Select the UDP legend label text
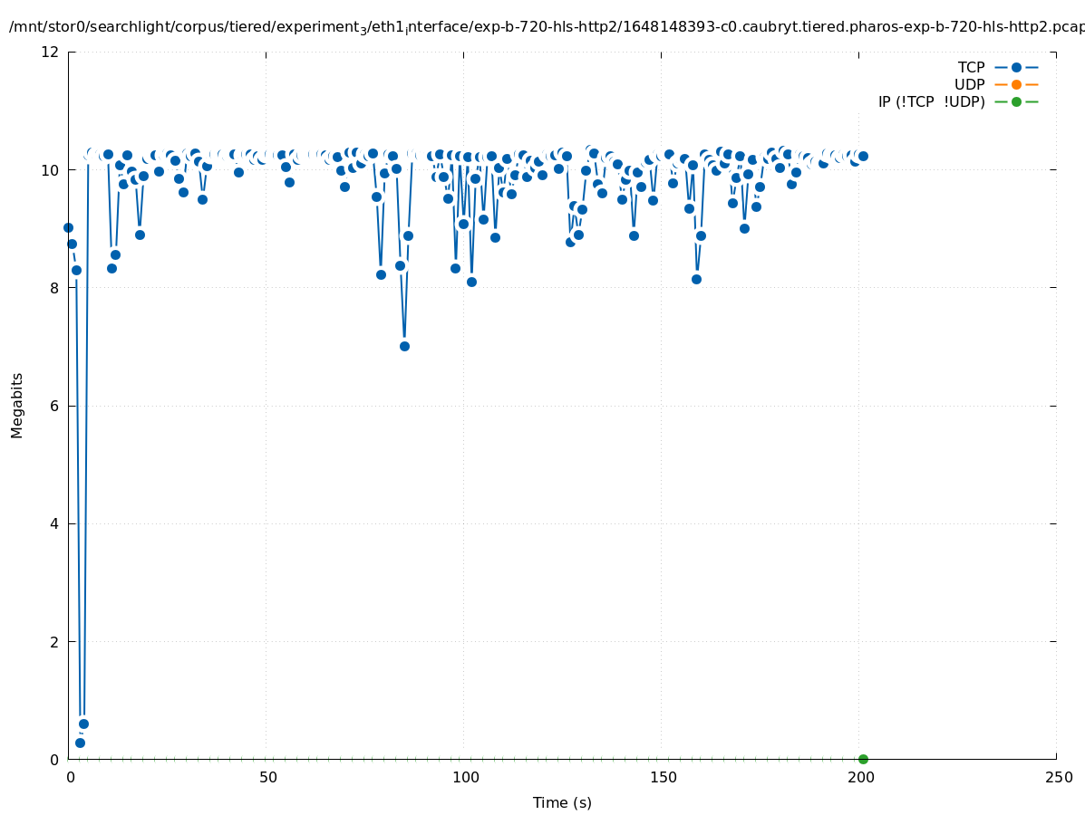The image size is (1085, 815). [x=969, y=84]
